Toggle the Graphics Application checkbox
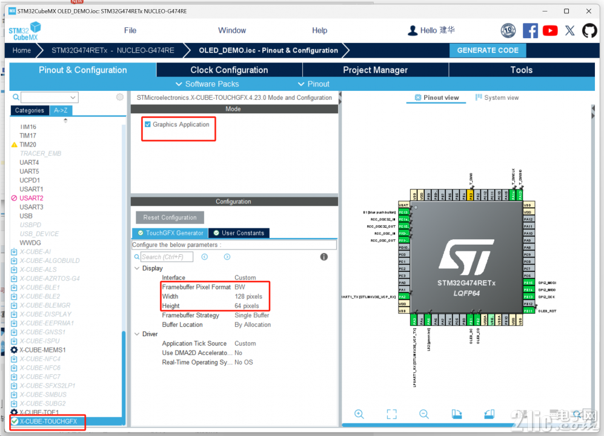604x436 pixels. pyautogui.click(x=148, y=124)
